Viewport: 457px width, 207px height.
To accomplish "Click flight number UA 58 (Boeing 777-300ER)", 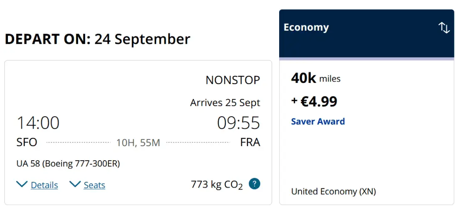I will tap(68, 164).
